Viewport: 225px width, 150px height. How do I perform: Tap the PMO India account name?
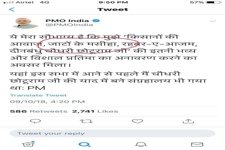click(x=67, y=21)
